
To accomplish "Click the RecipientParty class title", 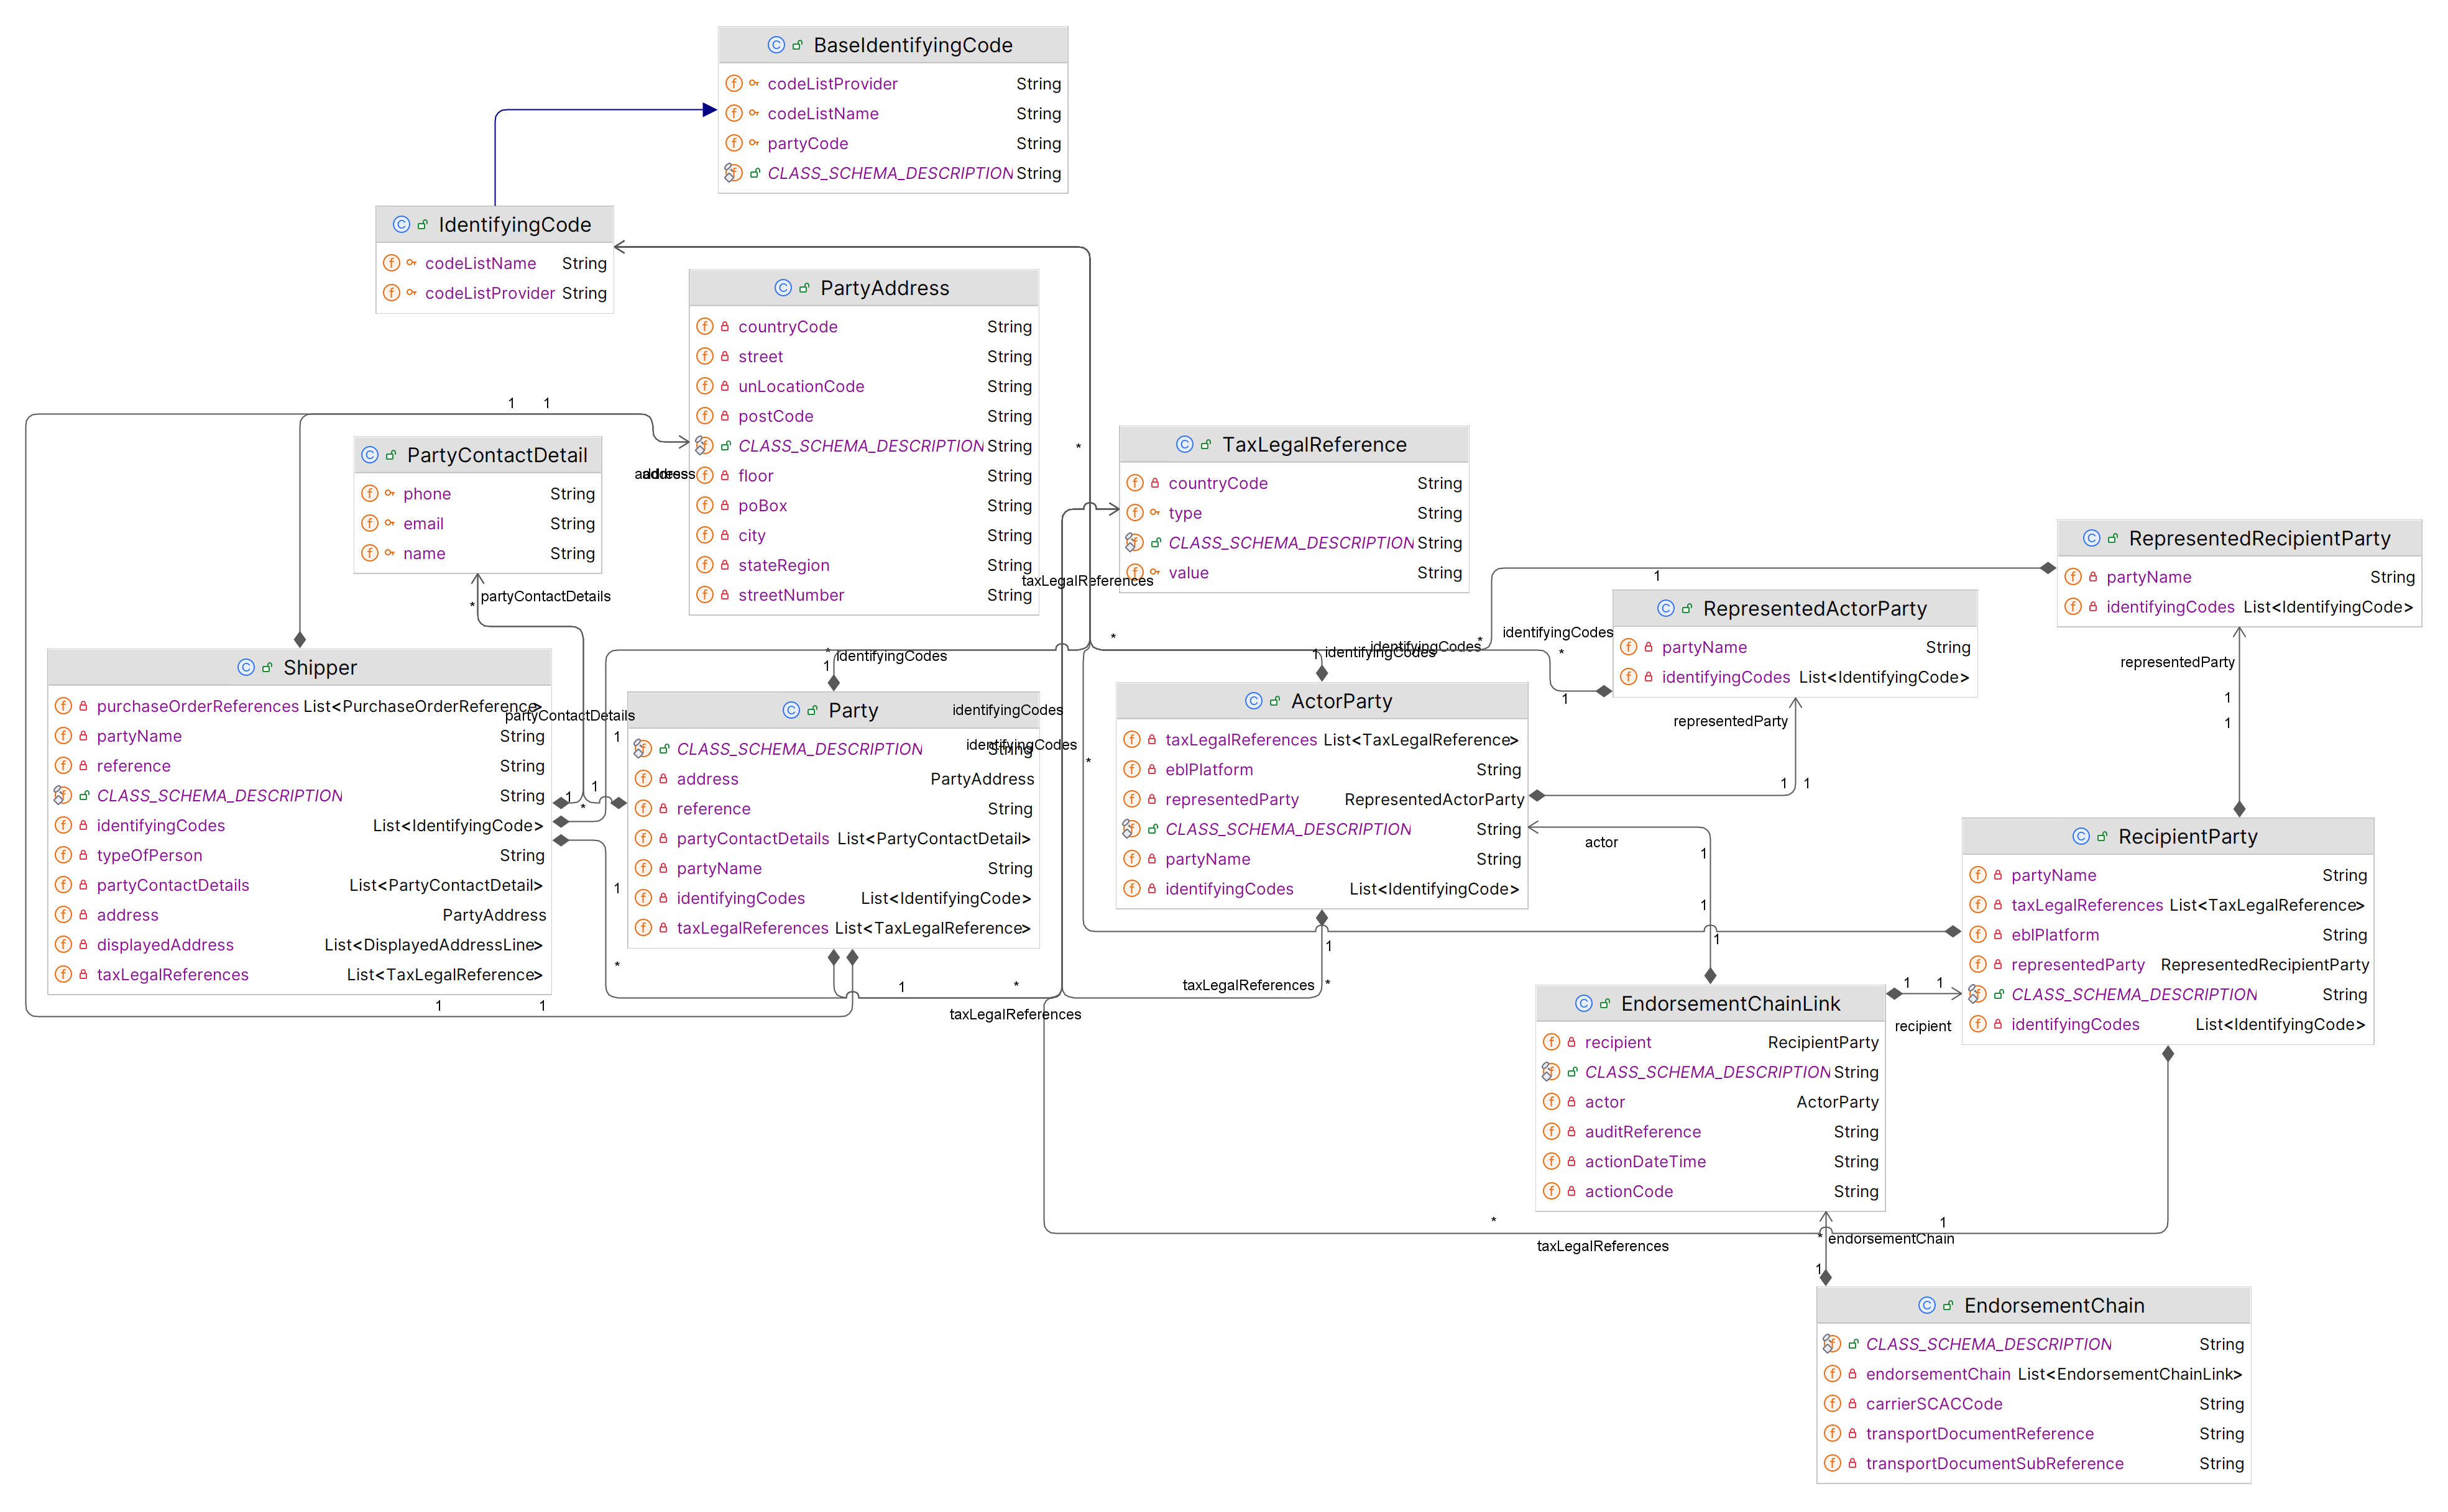I will coord(2188,836).
